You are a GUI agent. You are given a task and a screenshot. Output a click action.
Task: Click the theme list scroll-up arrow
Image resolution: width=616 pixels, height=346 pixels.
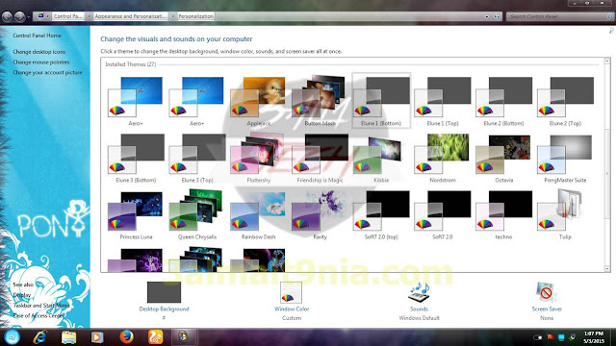[x=607, y=62]
